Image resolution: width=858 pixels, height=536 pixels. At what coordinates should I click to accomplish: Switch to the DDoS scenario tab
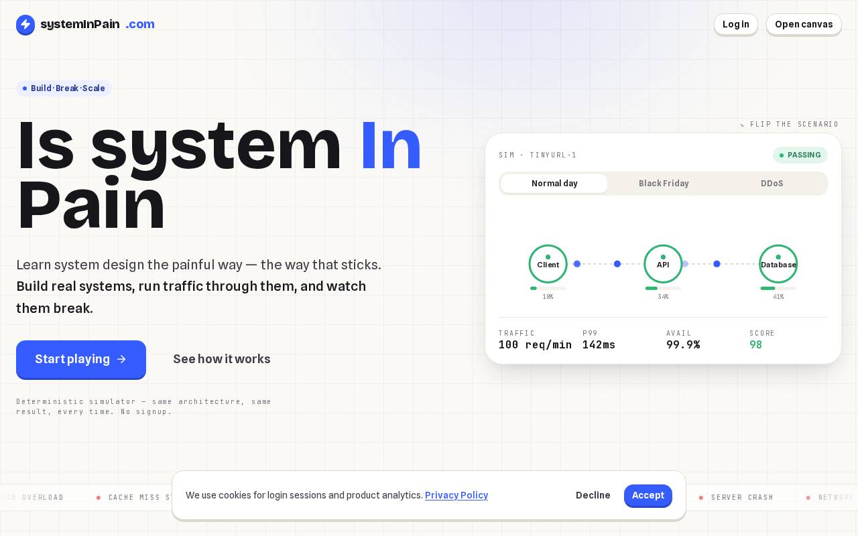(x=772, y=184)
